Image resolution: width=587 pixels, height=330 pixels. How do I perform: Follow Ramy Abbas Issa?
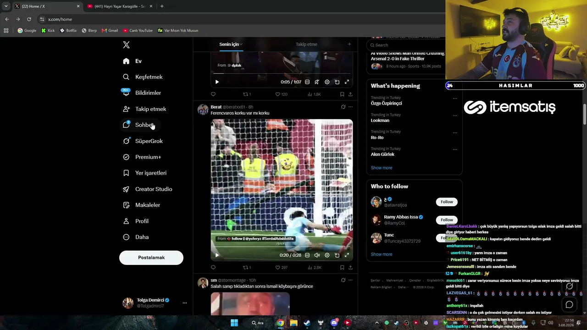click(x=447, y=220)
